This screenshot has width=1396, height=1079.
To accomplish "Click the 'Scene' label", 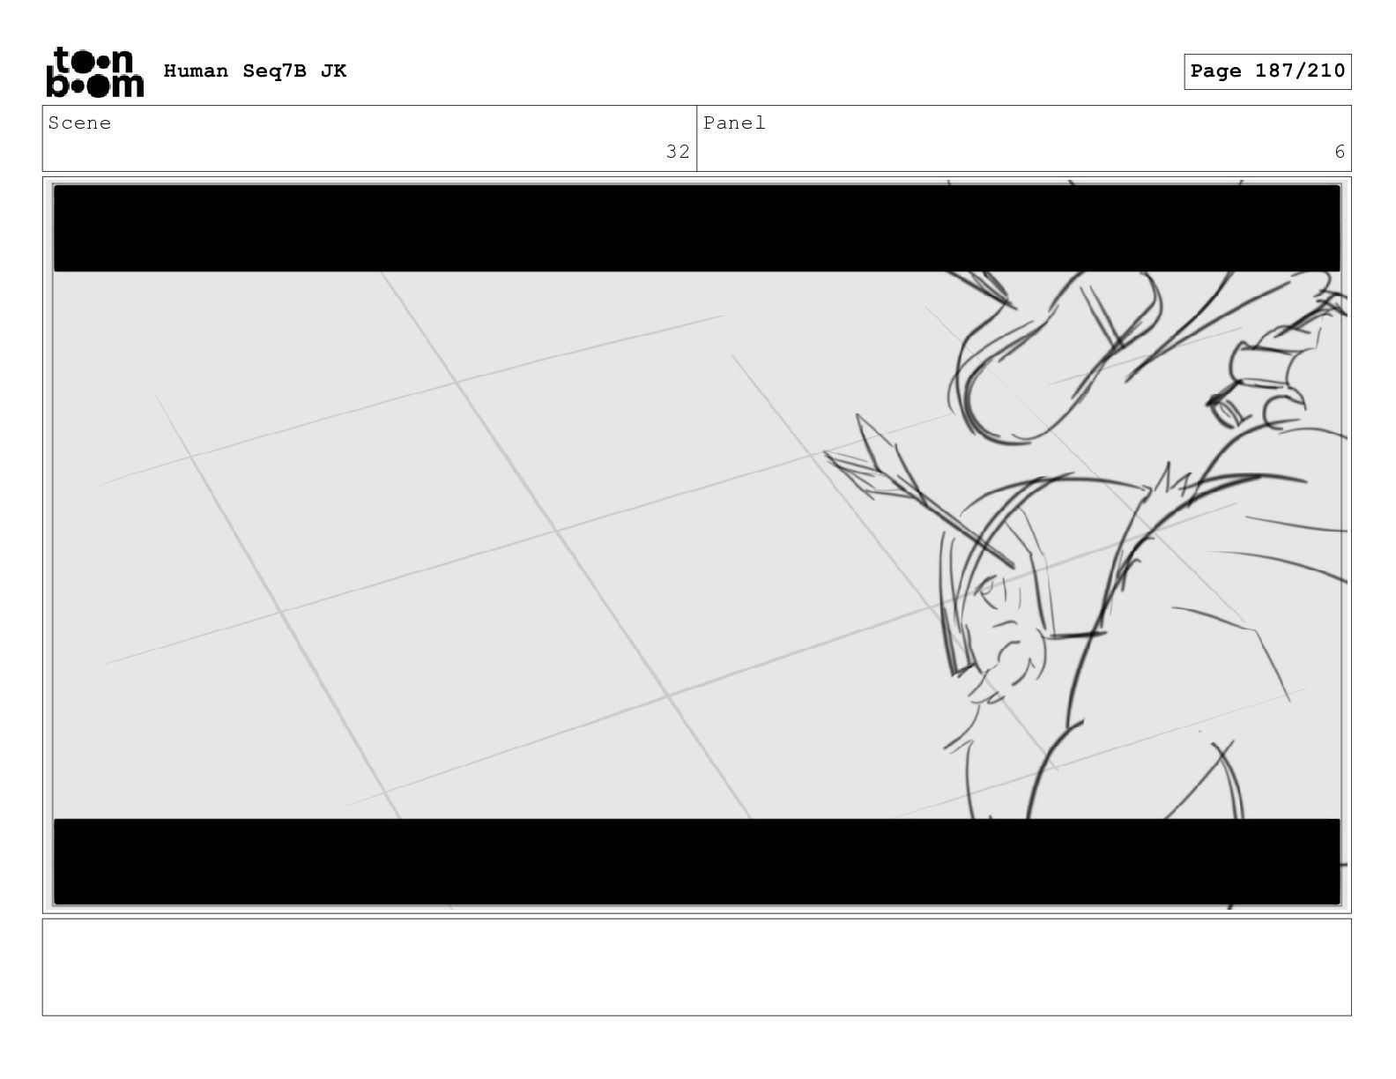I will click(80, 123).
